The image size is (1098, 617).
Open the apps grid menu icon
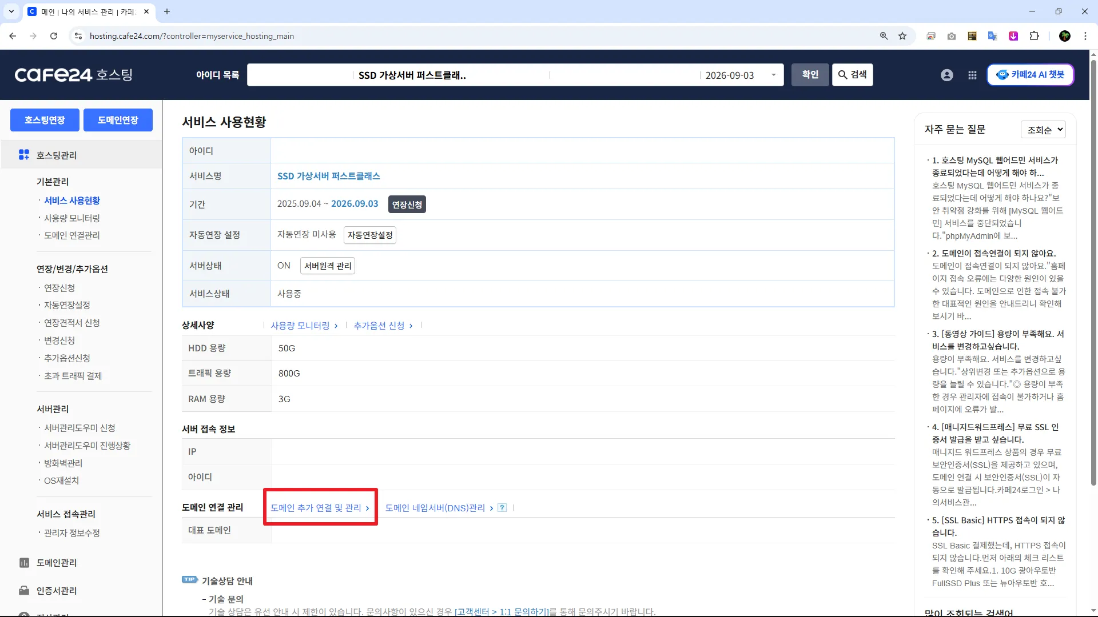coord(972,75)
